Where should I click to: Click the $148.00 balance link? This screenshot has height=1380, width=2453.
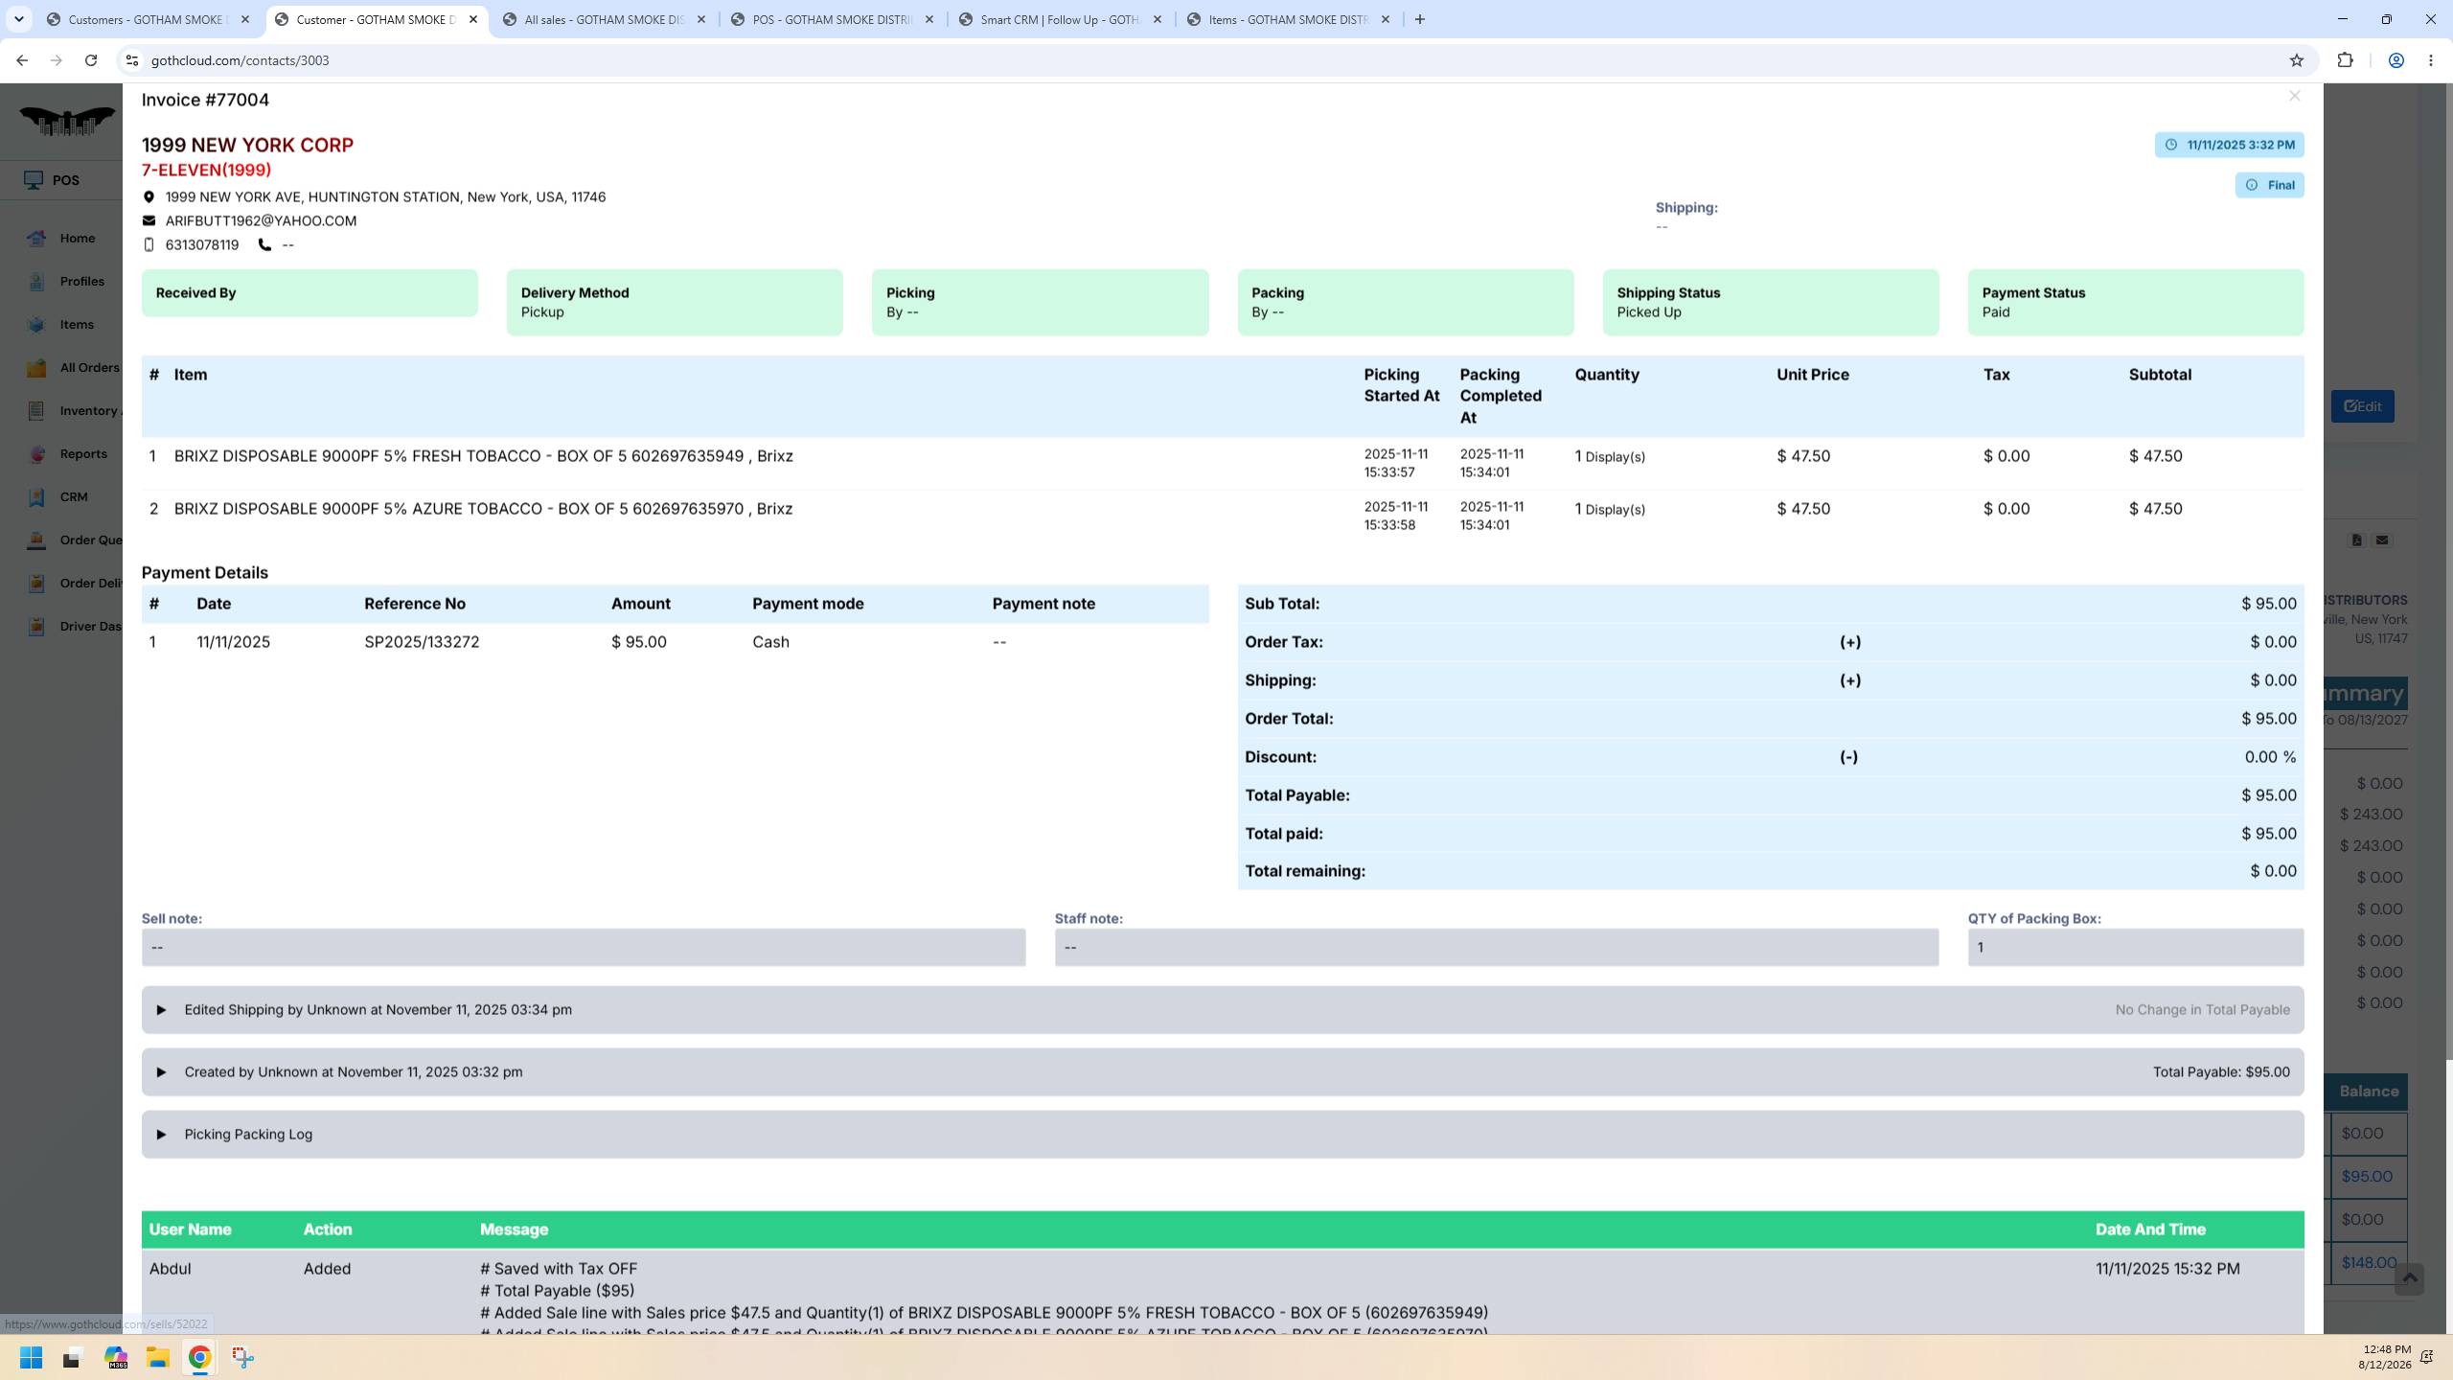tap(2369, 1263)
